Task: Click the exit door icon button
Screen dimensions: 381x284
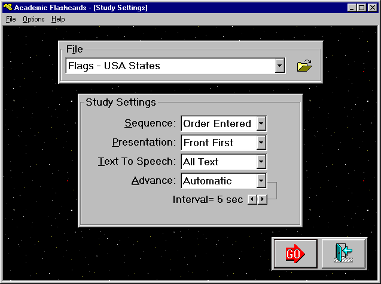Action: pos(343,254)
